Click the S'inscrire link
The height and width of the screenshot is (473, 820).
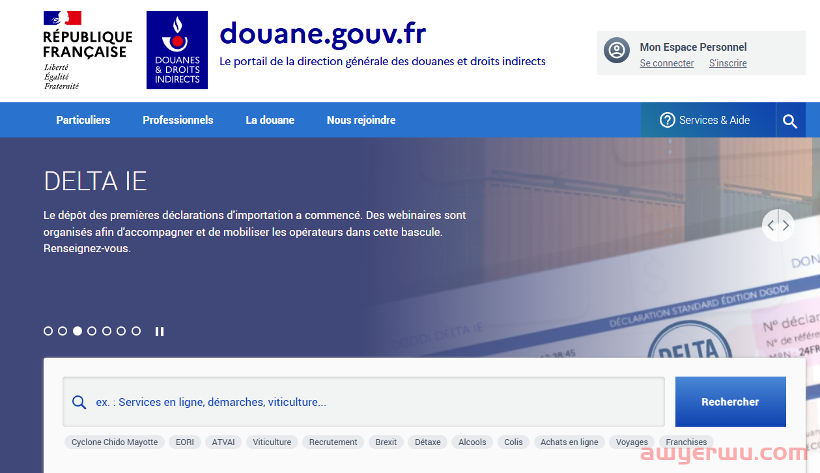pos(728,63)
